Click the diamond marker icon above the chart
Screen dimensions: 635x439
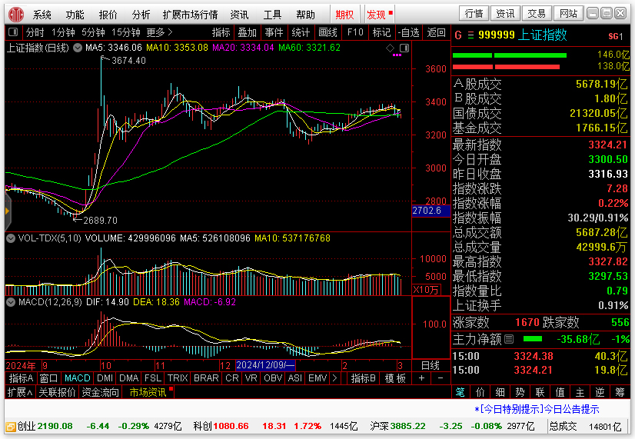390,48
